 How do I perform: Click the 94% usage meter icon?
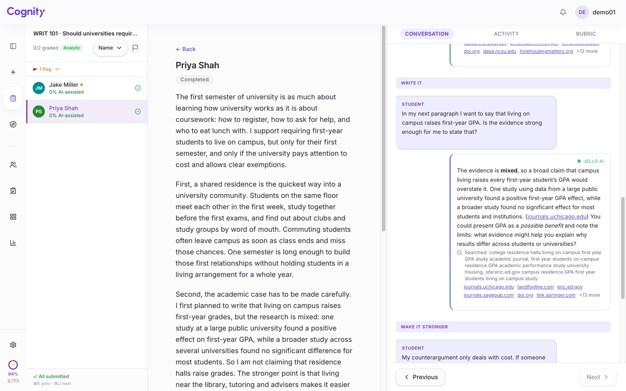click(13, 365)
